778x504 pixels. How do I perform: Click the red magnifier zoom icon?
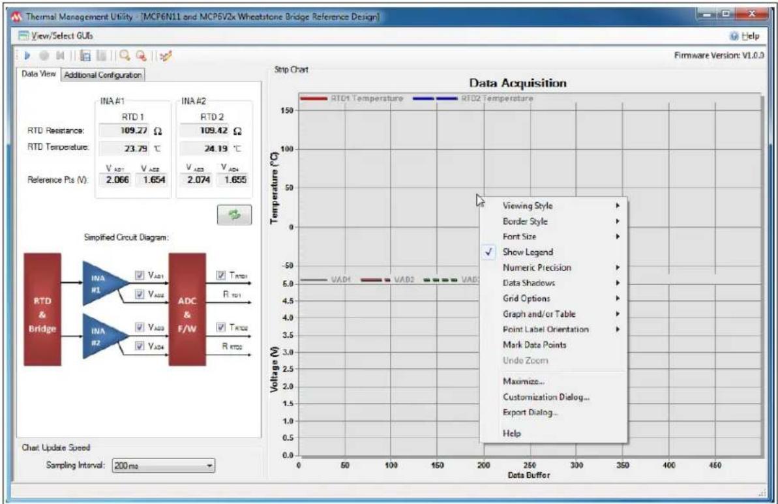click(142, 55)
